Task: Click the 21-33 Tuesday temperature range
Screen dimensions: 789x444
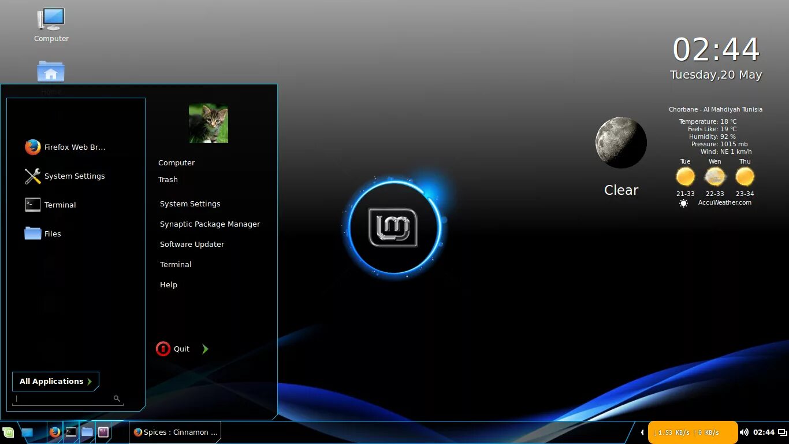Action: coord(686,194)
